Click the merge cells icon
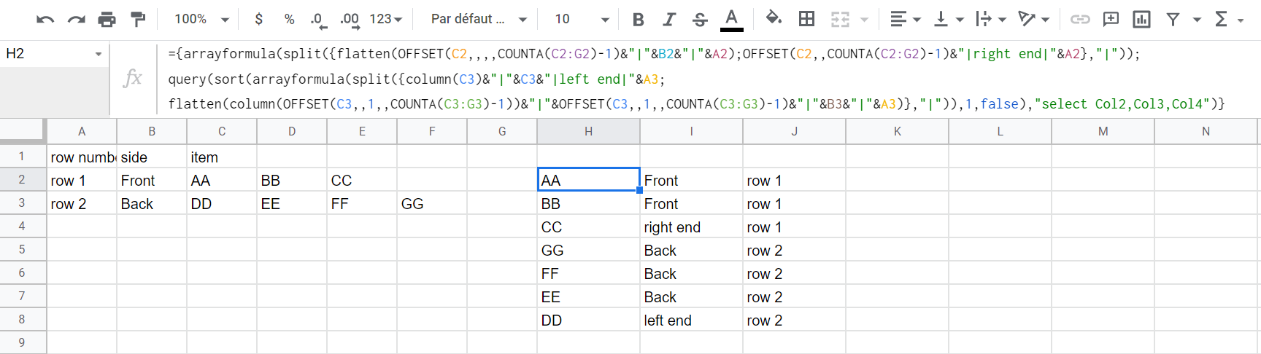Image resolution: width=1261 pixels, height=354 pixels. coord(841,20)
